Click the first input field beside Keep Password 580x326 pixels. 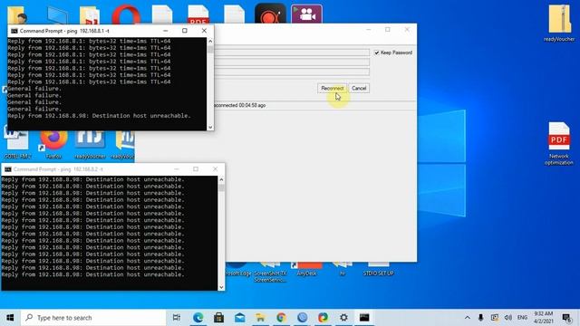[292, 53]
